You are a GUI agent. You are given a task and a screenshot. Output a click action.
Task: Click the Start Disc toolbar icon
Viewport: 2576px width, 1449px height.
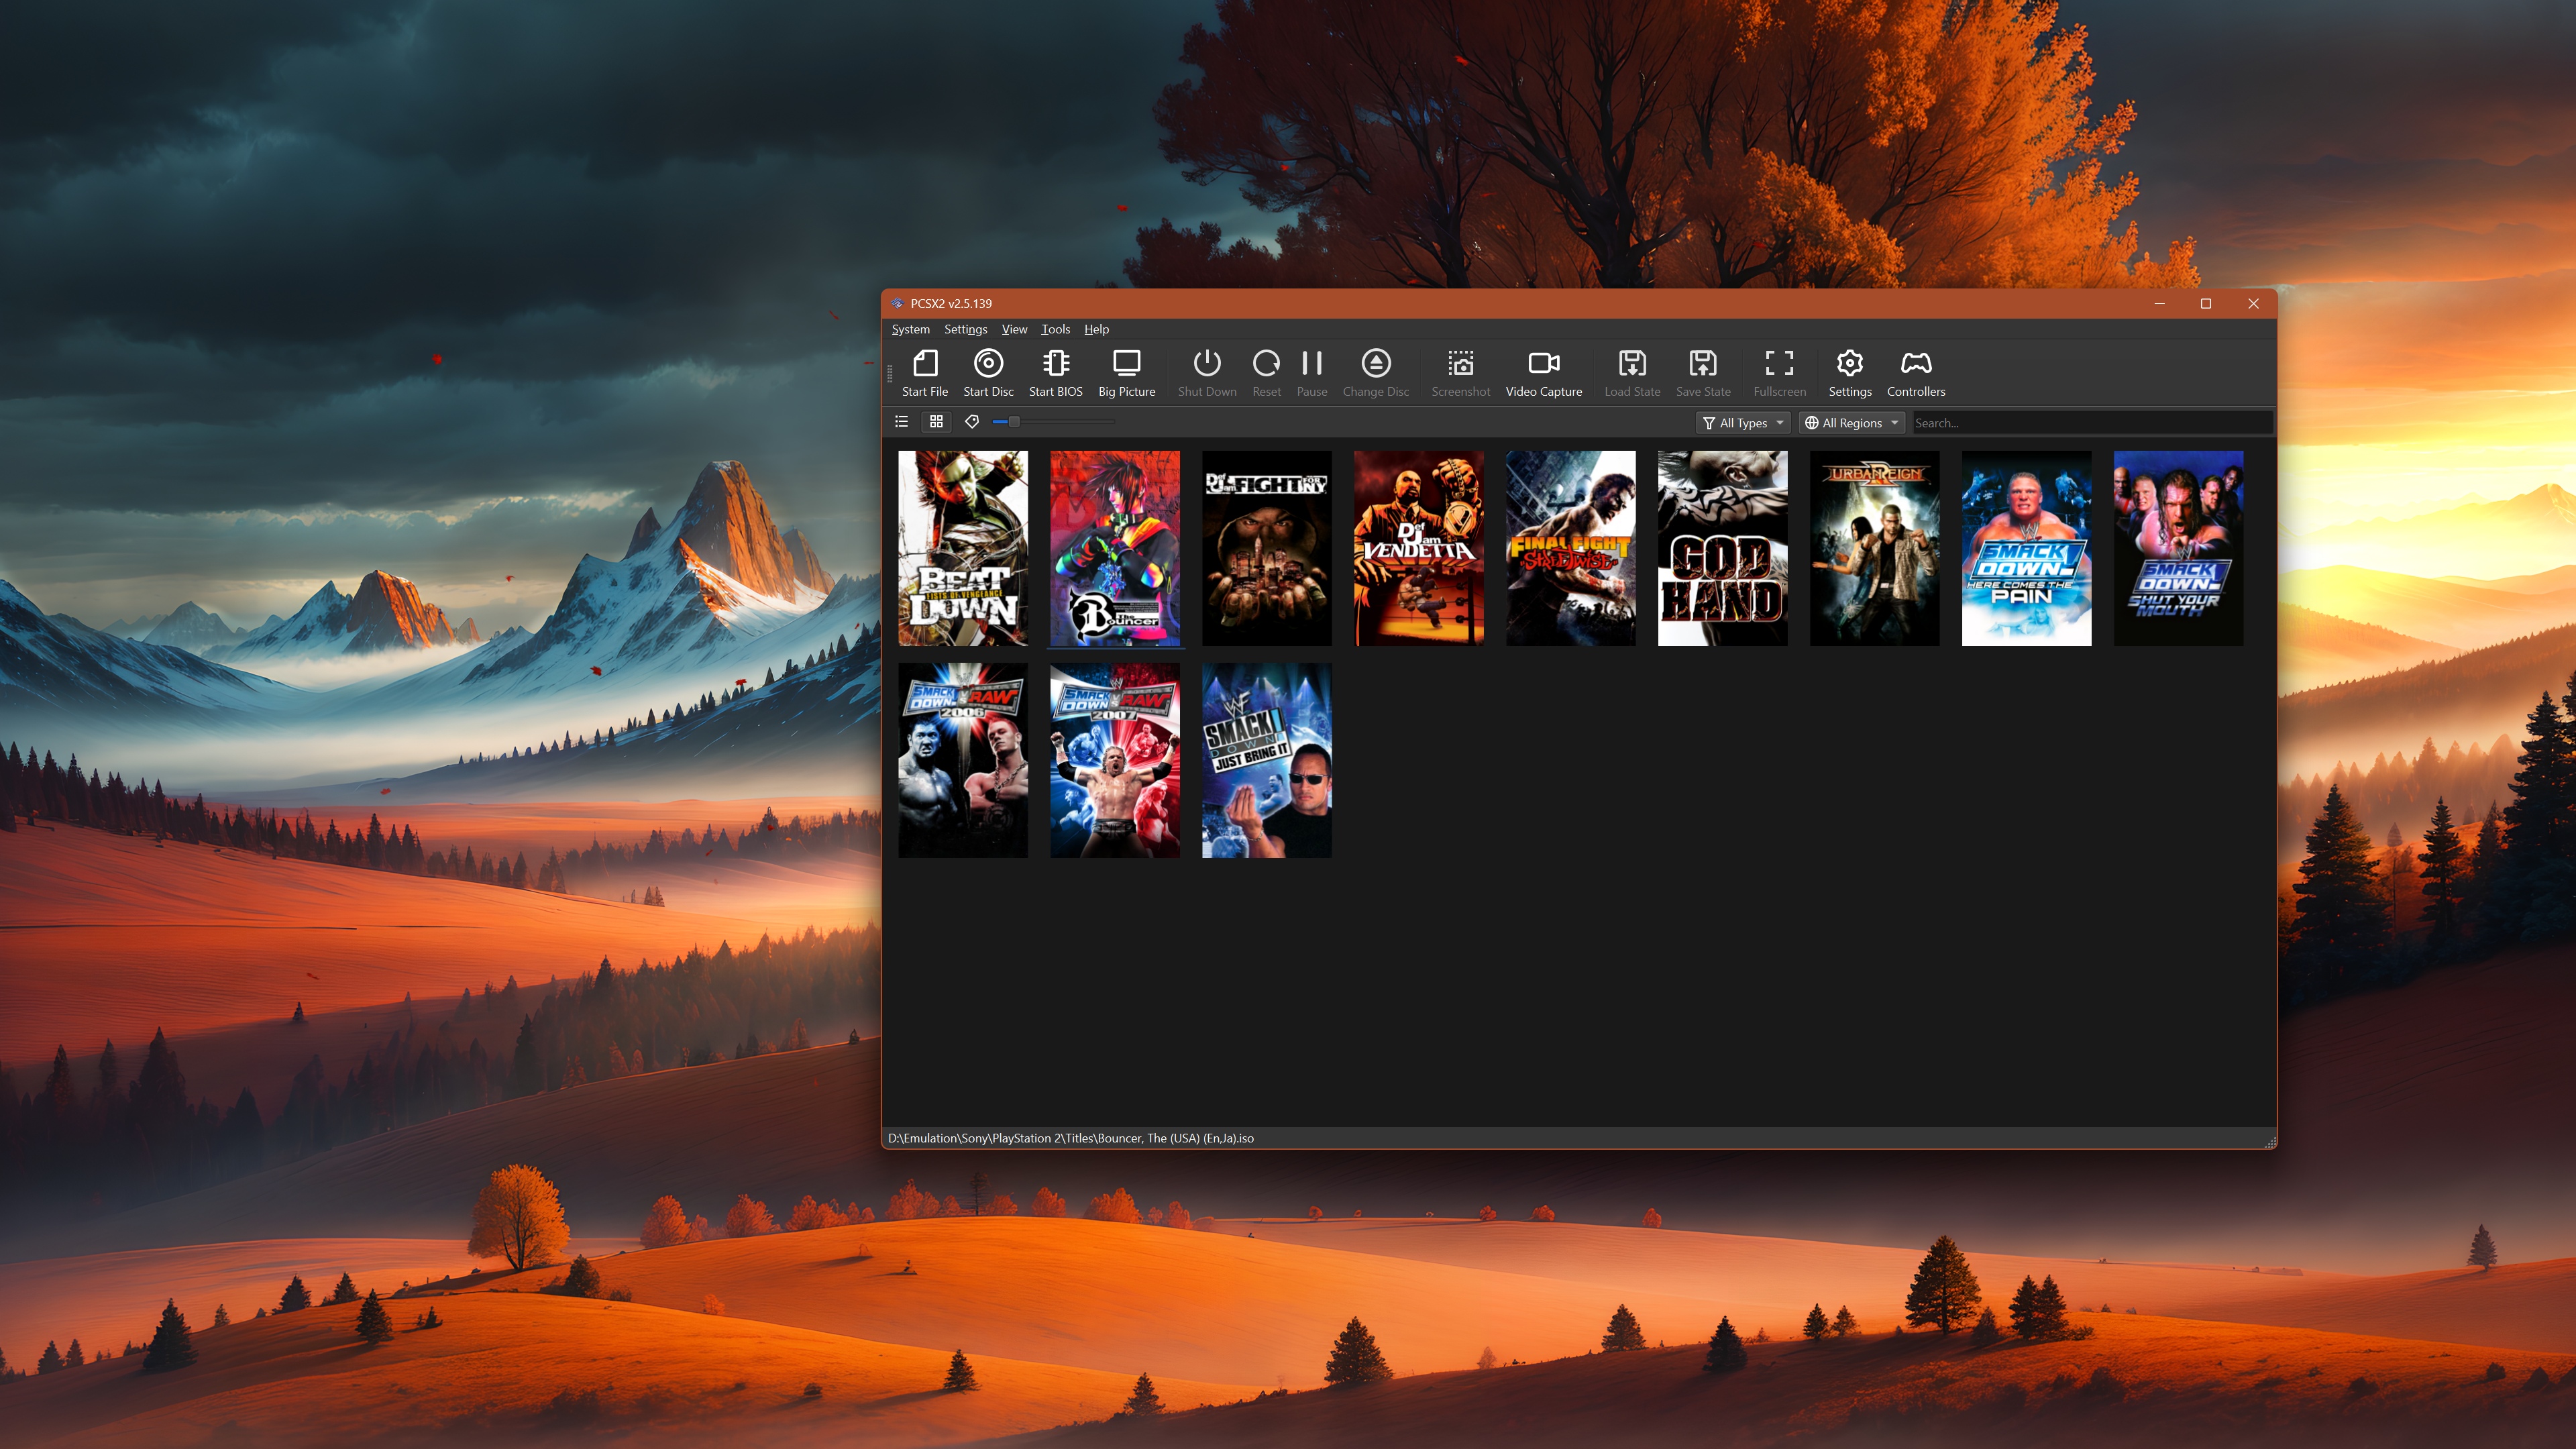pos(988,374)
